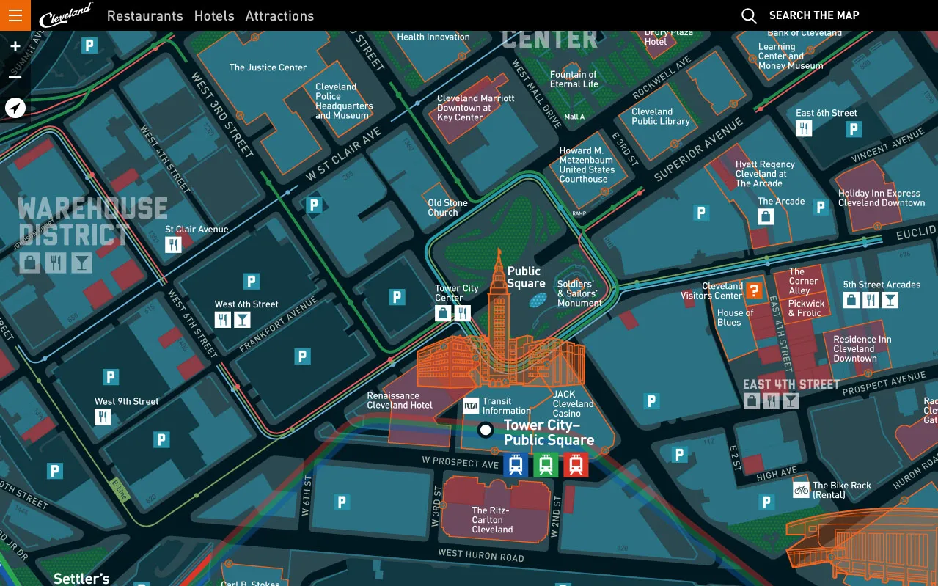Click the East 6th Street restaurant icon
This screenshot has height=586, width=938.
[805, 129]
